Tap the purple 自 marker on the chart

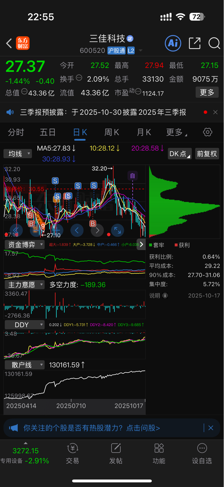click(133, 176)
